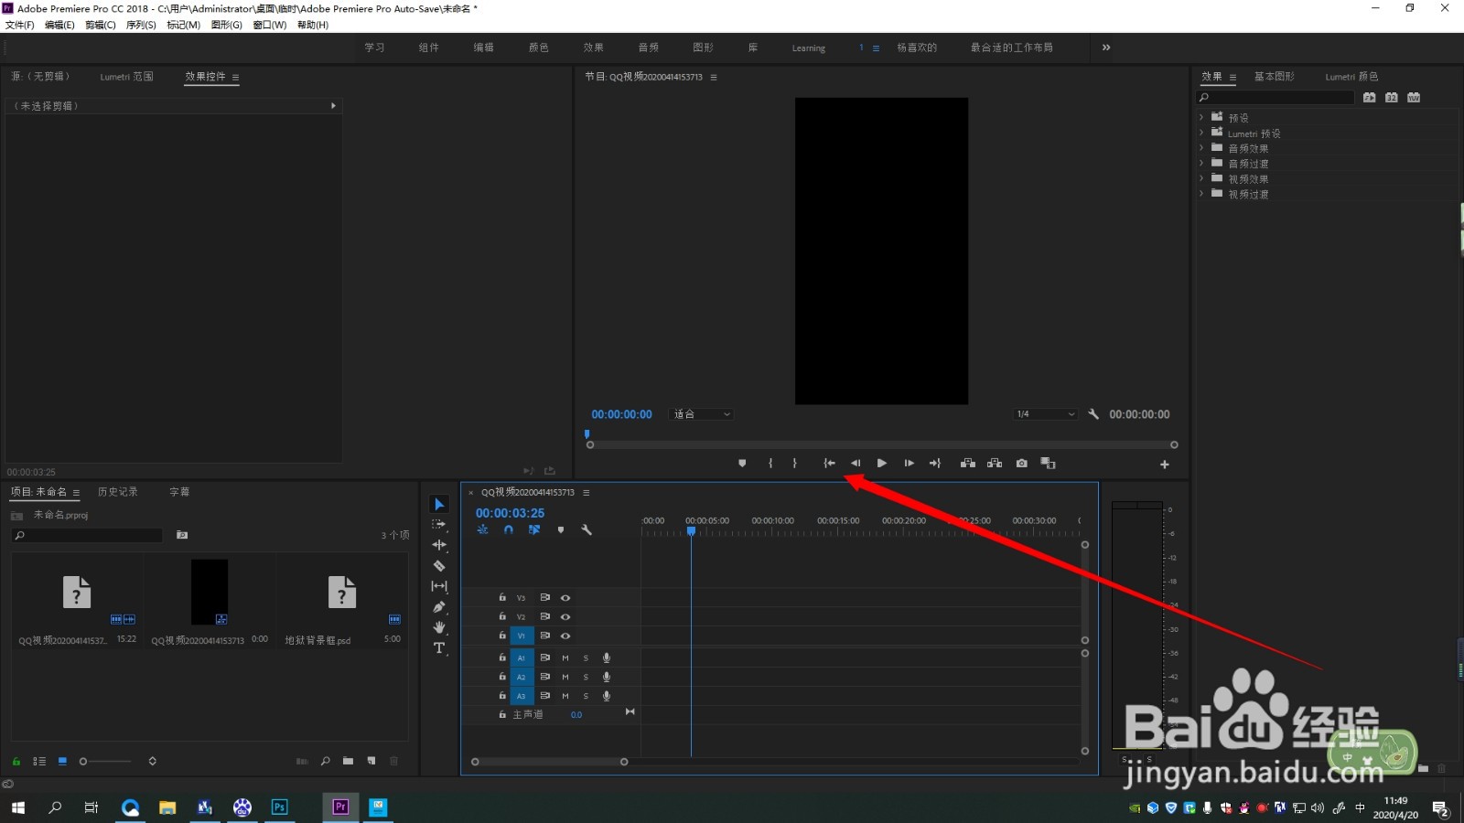The width and height of the screenshot is (1464, 823).
Task: Open Timeline display settings wrench
Action: 587,530
